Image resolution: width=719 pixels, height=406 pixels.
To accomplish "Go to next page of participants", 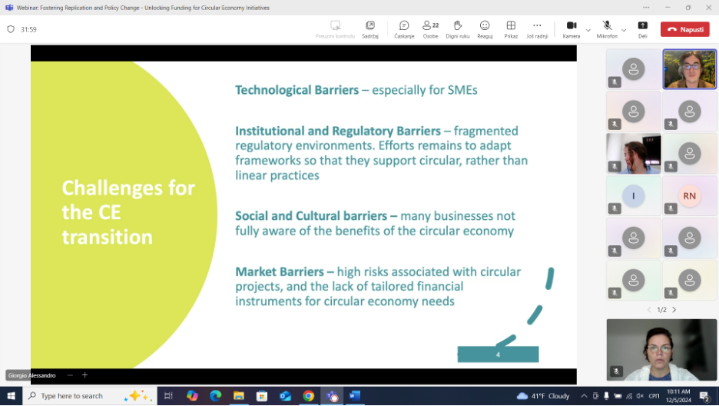I will (674, 310).
